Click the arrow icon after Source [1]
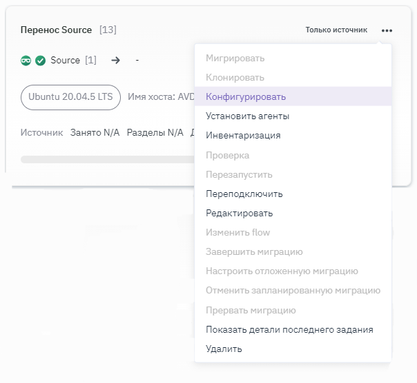This screenshot has width=417, height=383. (115, 61)
